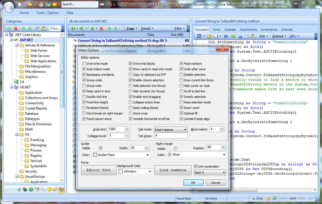Screen dimensions: 322x204
Task: Click the Editor font button
Action: pyautogui.click(x=99, y=170)
